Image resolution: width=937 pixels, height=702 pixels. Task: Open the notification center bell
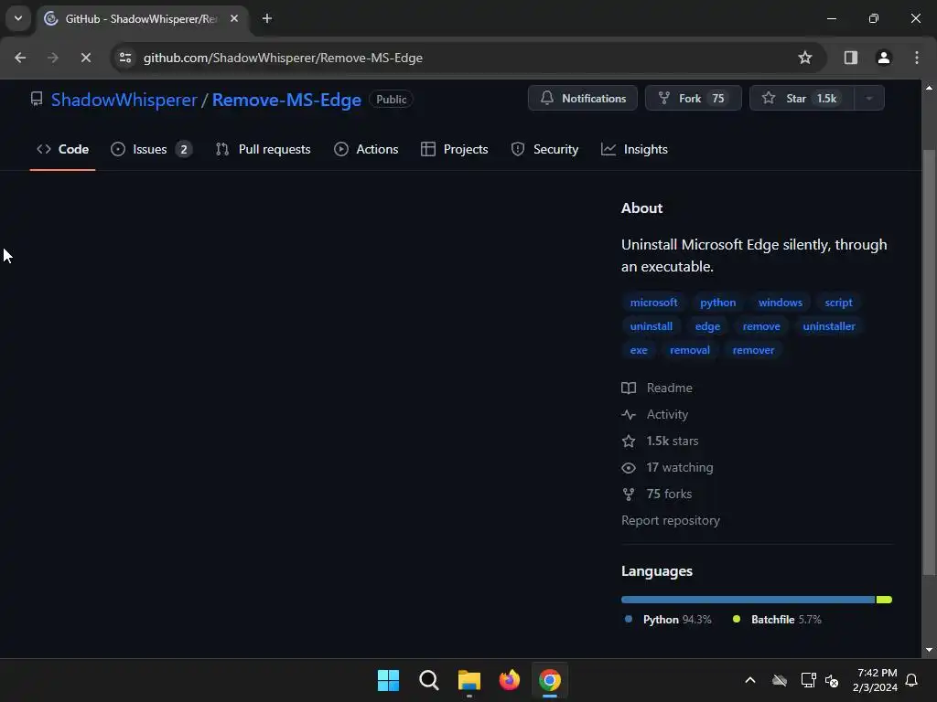tap(912, 680)
